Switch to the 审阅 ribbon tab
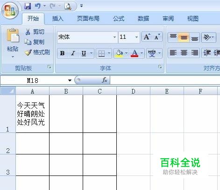The height and width of the screenshot is (190, 220). 168,19
